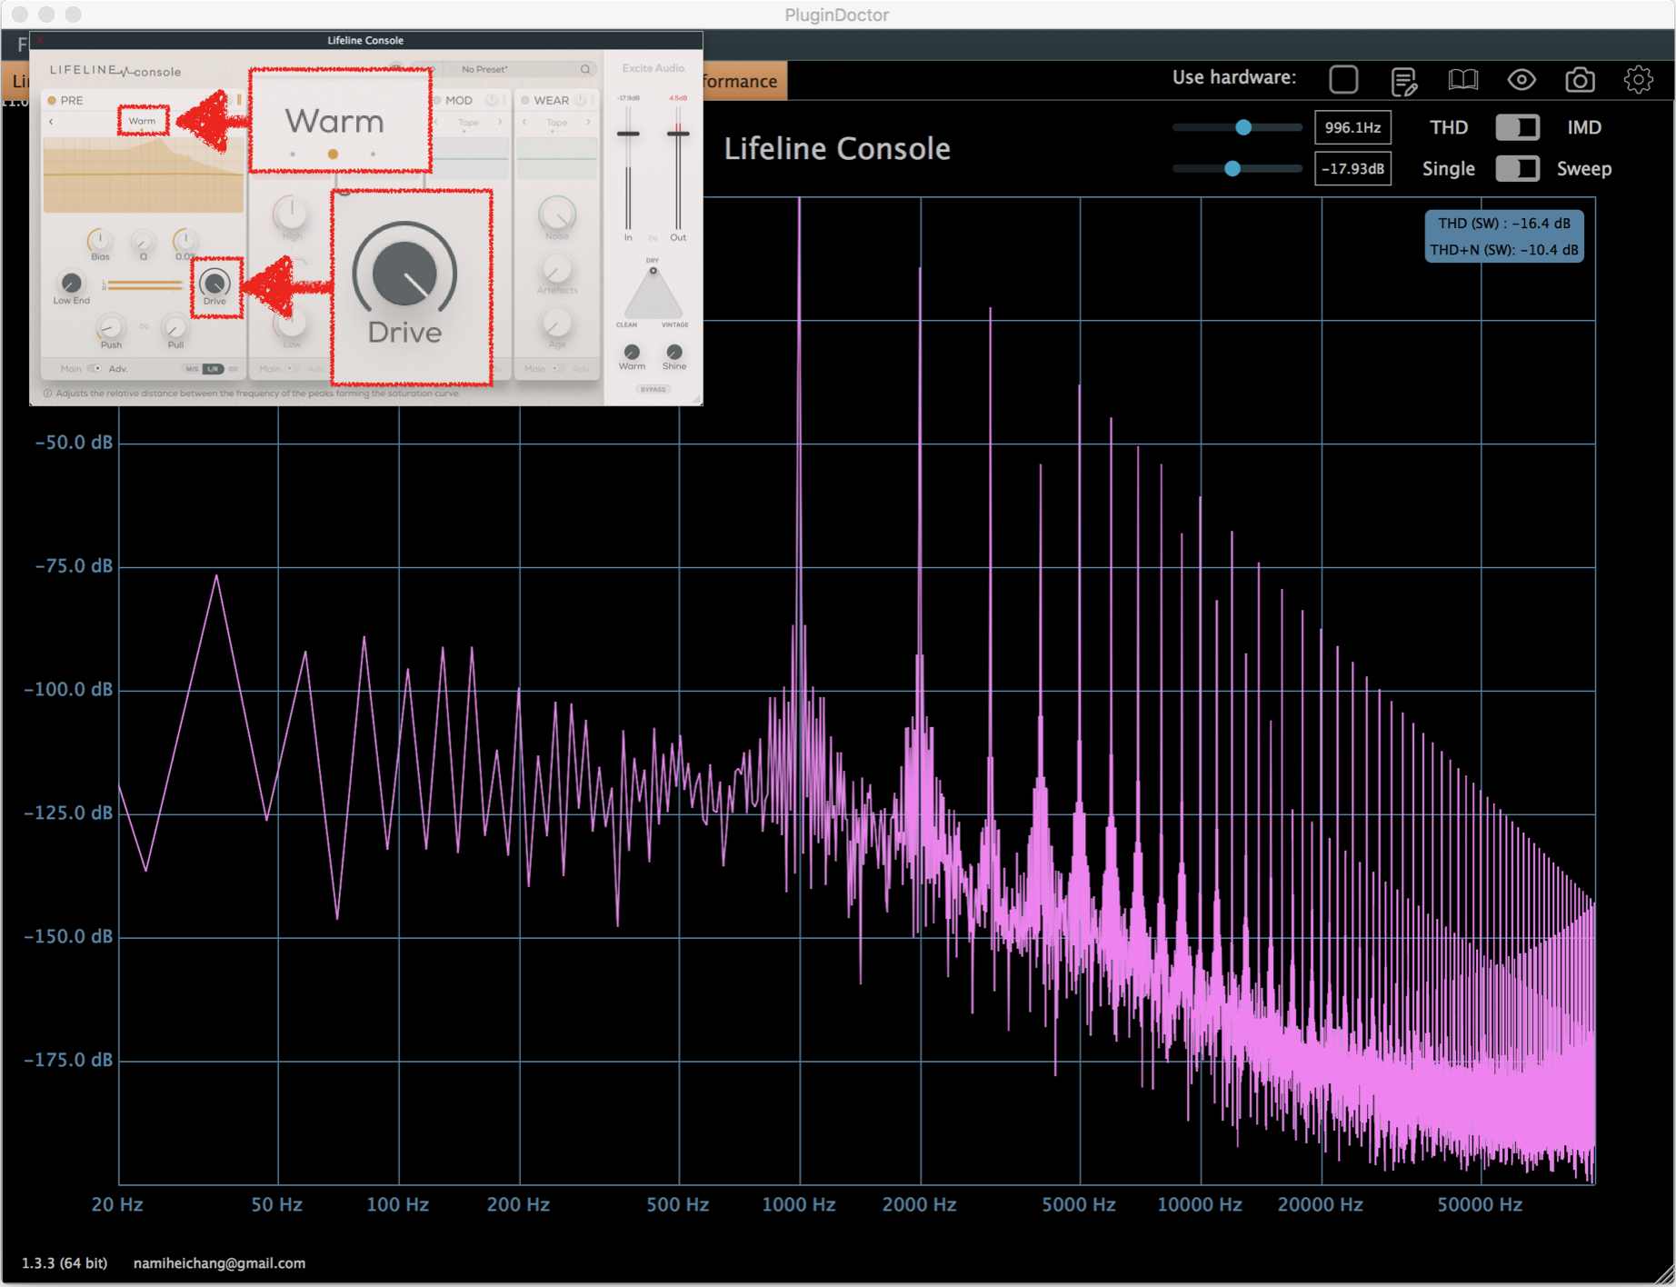The height and width of the screenshot is (1287, 1676).
Task: Switch PRE Main / Adv. toggle
Action: 95,369
